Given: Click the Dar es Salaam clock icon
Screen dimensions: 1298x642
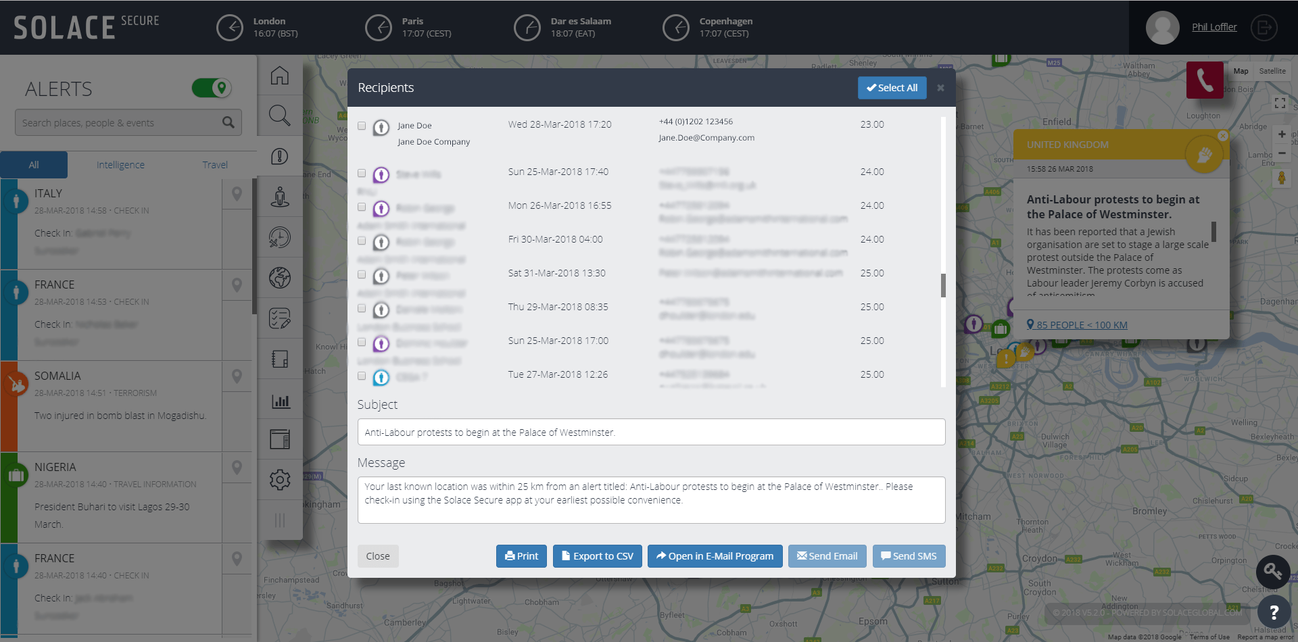Looking at the screenshot, I should (x=527, y=28).
